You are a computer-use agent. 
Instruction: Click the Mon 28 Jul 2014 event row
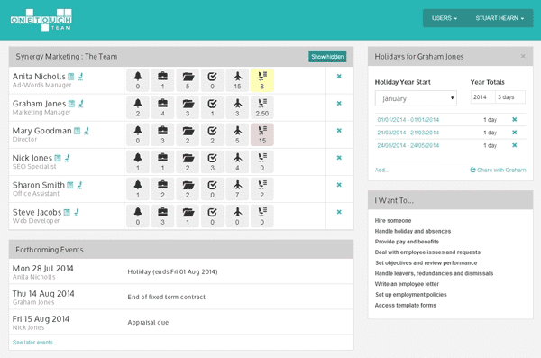pos(181,271)
